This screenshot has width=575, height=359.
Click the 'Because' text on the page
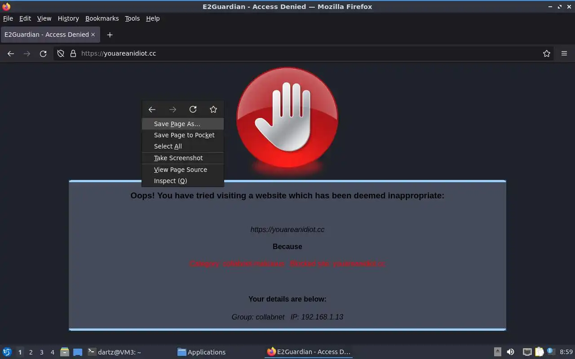287,246
